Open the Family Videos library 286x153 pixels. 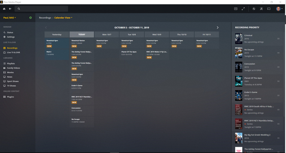[12, 68]
